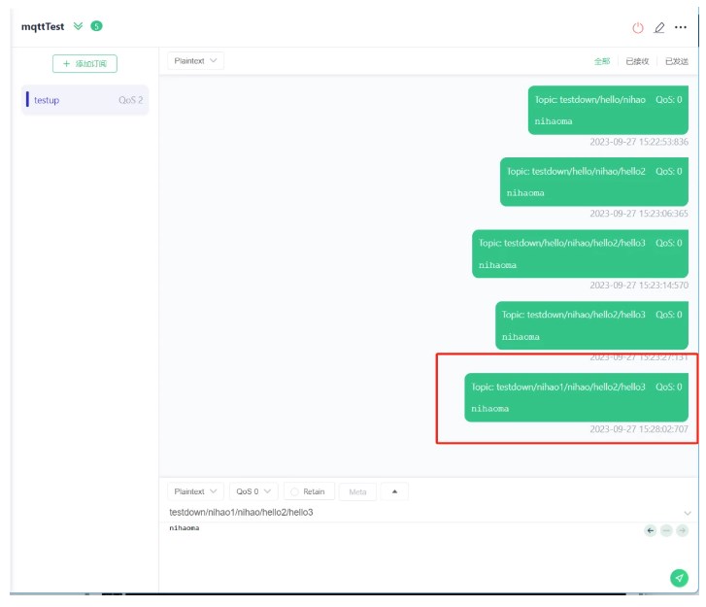The image size is (706, 607).
Task: Toggle the Retain radio option
Action: [x=309, y=491]
